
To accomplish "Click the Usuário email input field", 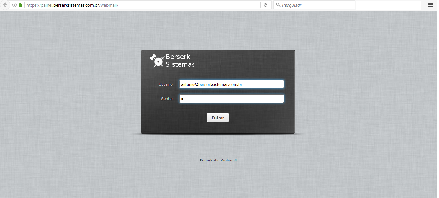I will (x=232, y=84).
